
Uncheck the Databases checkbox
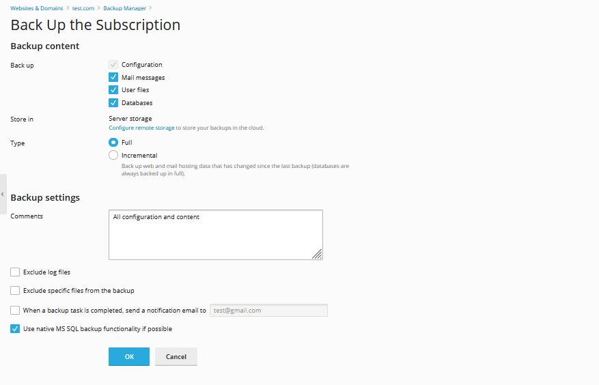113,103
